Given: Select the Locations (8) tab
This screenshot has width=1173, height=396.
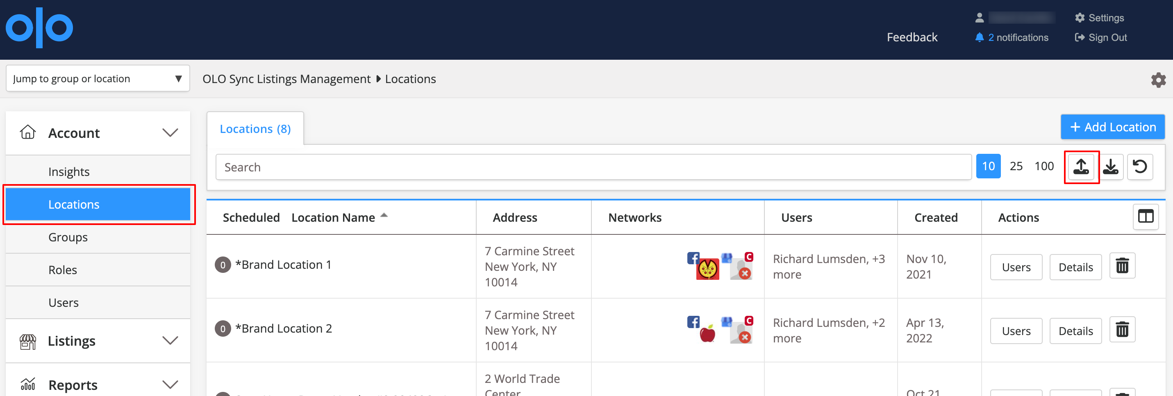Looking at the screenshot, I should click(x=255, y=129).
